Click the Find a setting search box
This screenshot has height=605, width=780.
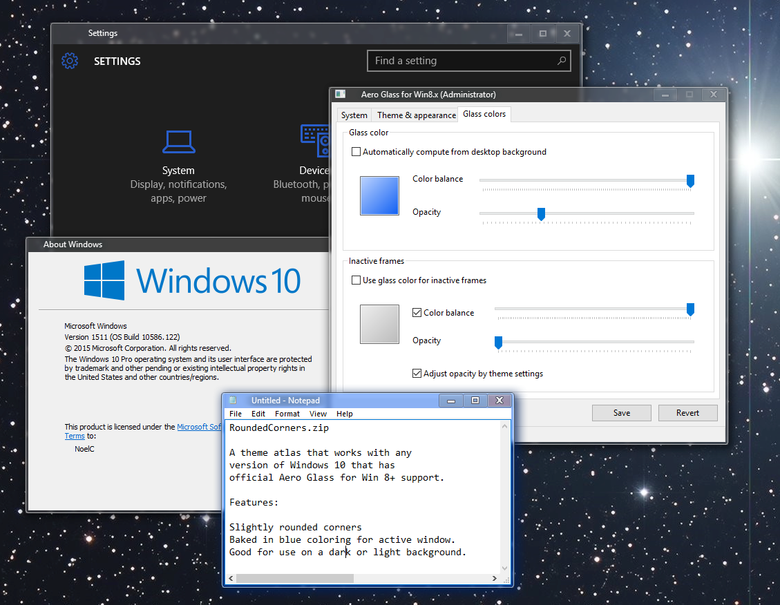(468, 61)
